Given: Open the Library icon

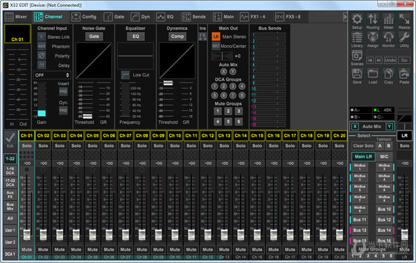Looking at the screenshot, I should pyautogui.click(x=357, y=37).
